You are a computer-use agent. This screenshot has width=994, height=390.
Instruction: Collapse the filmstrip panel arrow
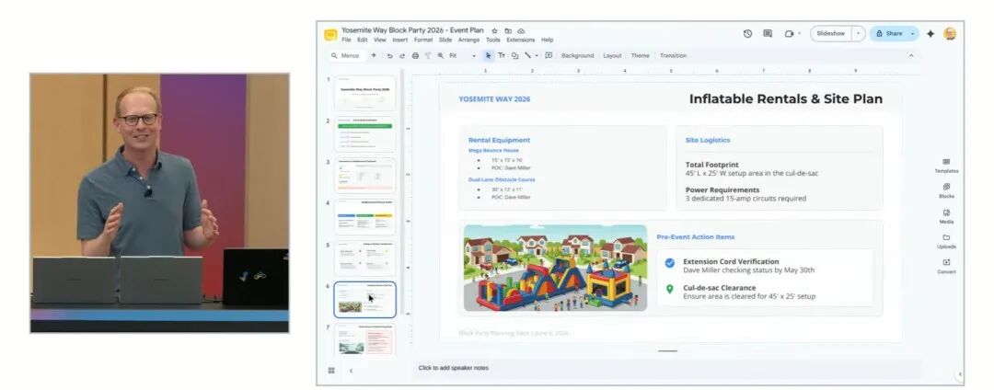point(351,371)
